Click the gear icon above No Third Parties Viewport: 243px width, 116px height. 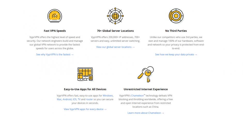point(176,16)
